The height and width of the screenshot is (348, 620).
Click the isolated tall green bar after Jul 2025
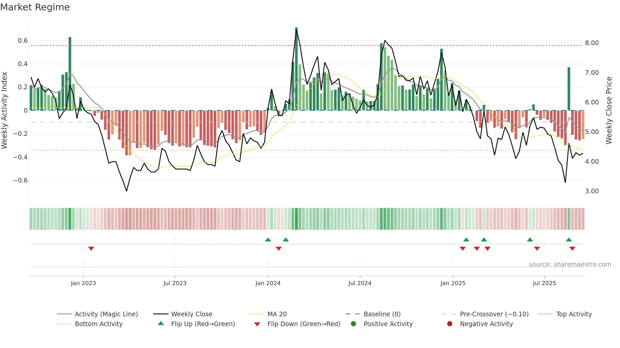[x=569, y=89]
